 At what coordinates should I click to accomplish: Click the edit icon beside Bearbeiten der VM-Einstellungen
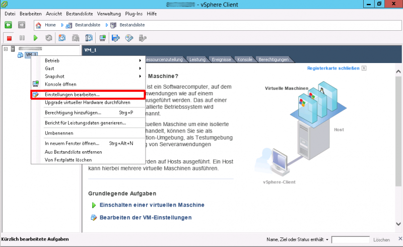point(94,218)
